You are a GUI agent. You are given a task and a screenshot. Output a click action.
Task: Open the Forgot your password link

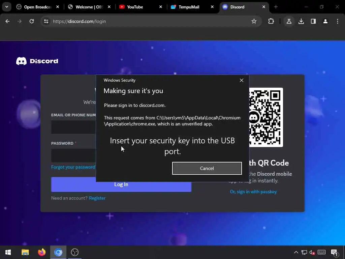73,167
